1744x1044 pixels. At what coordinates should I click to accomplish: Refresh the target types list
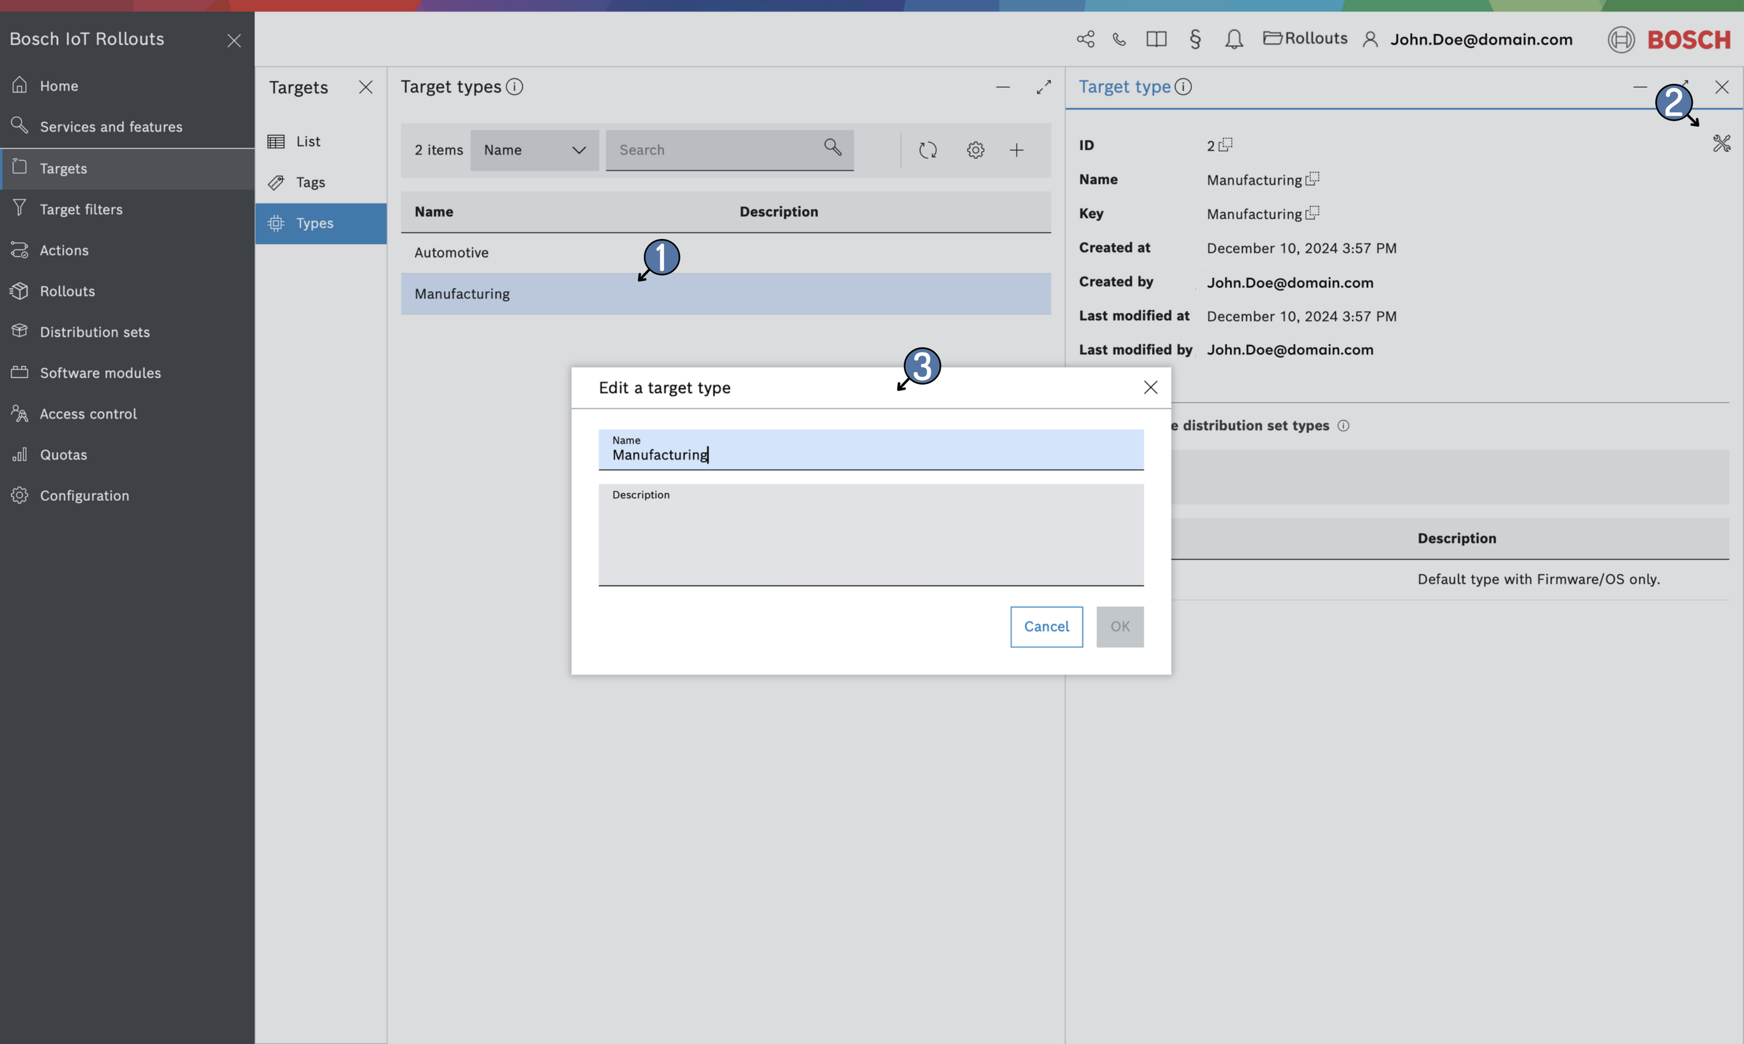pos(927,150)
